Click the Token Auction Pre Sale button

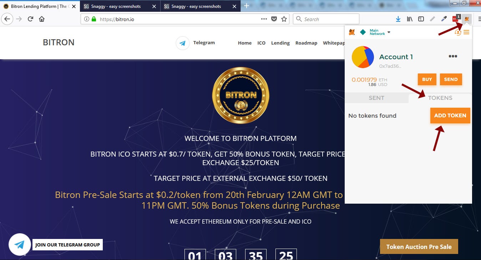(419, 246)
